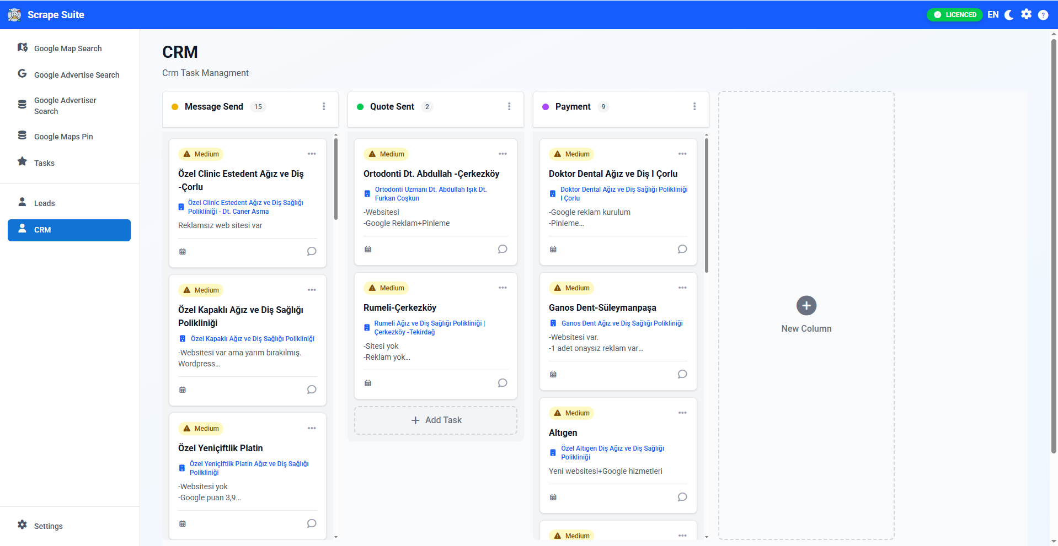Click the New Column plus icon
The image size is (1058, 546).
806,305
